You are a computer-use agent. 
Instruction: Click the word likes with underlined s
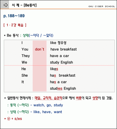tap(54, 69)
